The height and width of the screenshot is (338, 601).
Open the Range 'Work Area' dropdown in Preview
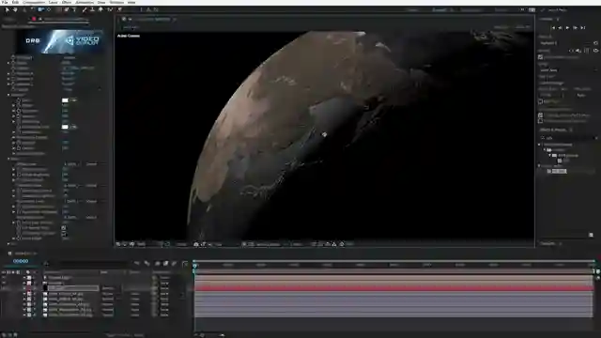568,70
